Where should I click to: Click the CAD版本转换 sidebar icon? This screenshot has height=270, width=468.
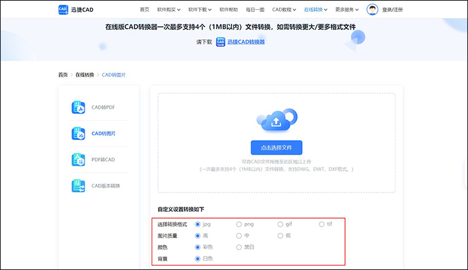tap(78, 186)
